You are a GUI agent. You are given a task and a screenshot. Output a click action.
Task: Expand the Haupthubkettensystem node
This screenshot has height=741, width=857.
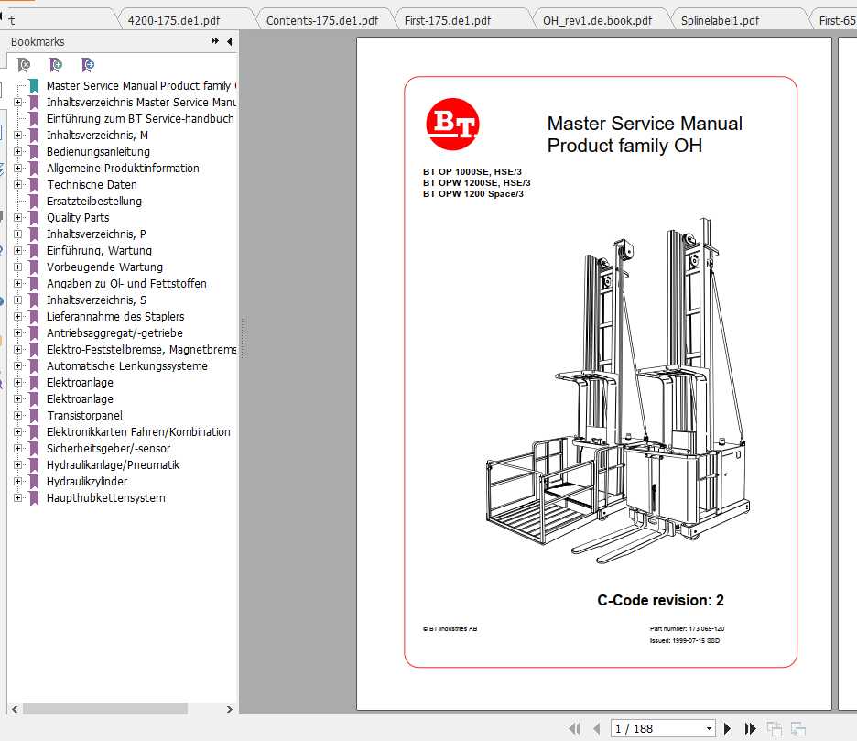17,497
